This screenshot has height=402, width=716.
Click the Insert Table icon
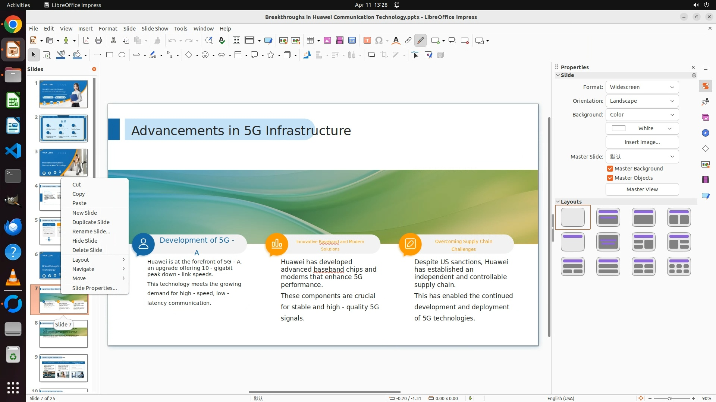click(310, 41)
